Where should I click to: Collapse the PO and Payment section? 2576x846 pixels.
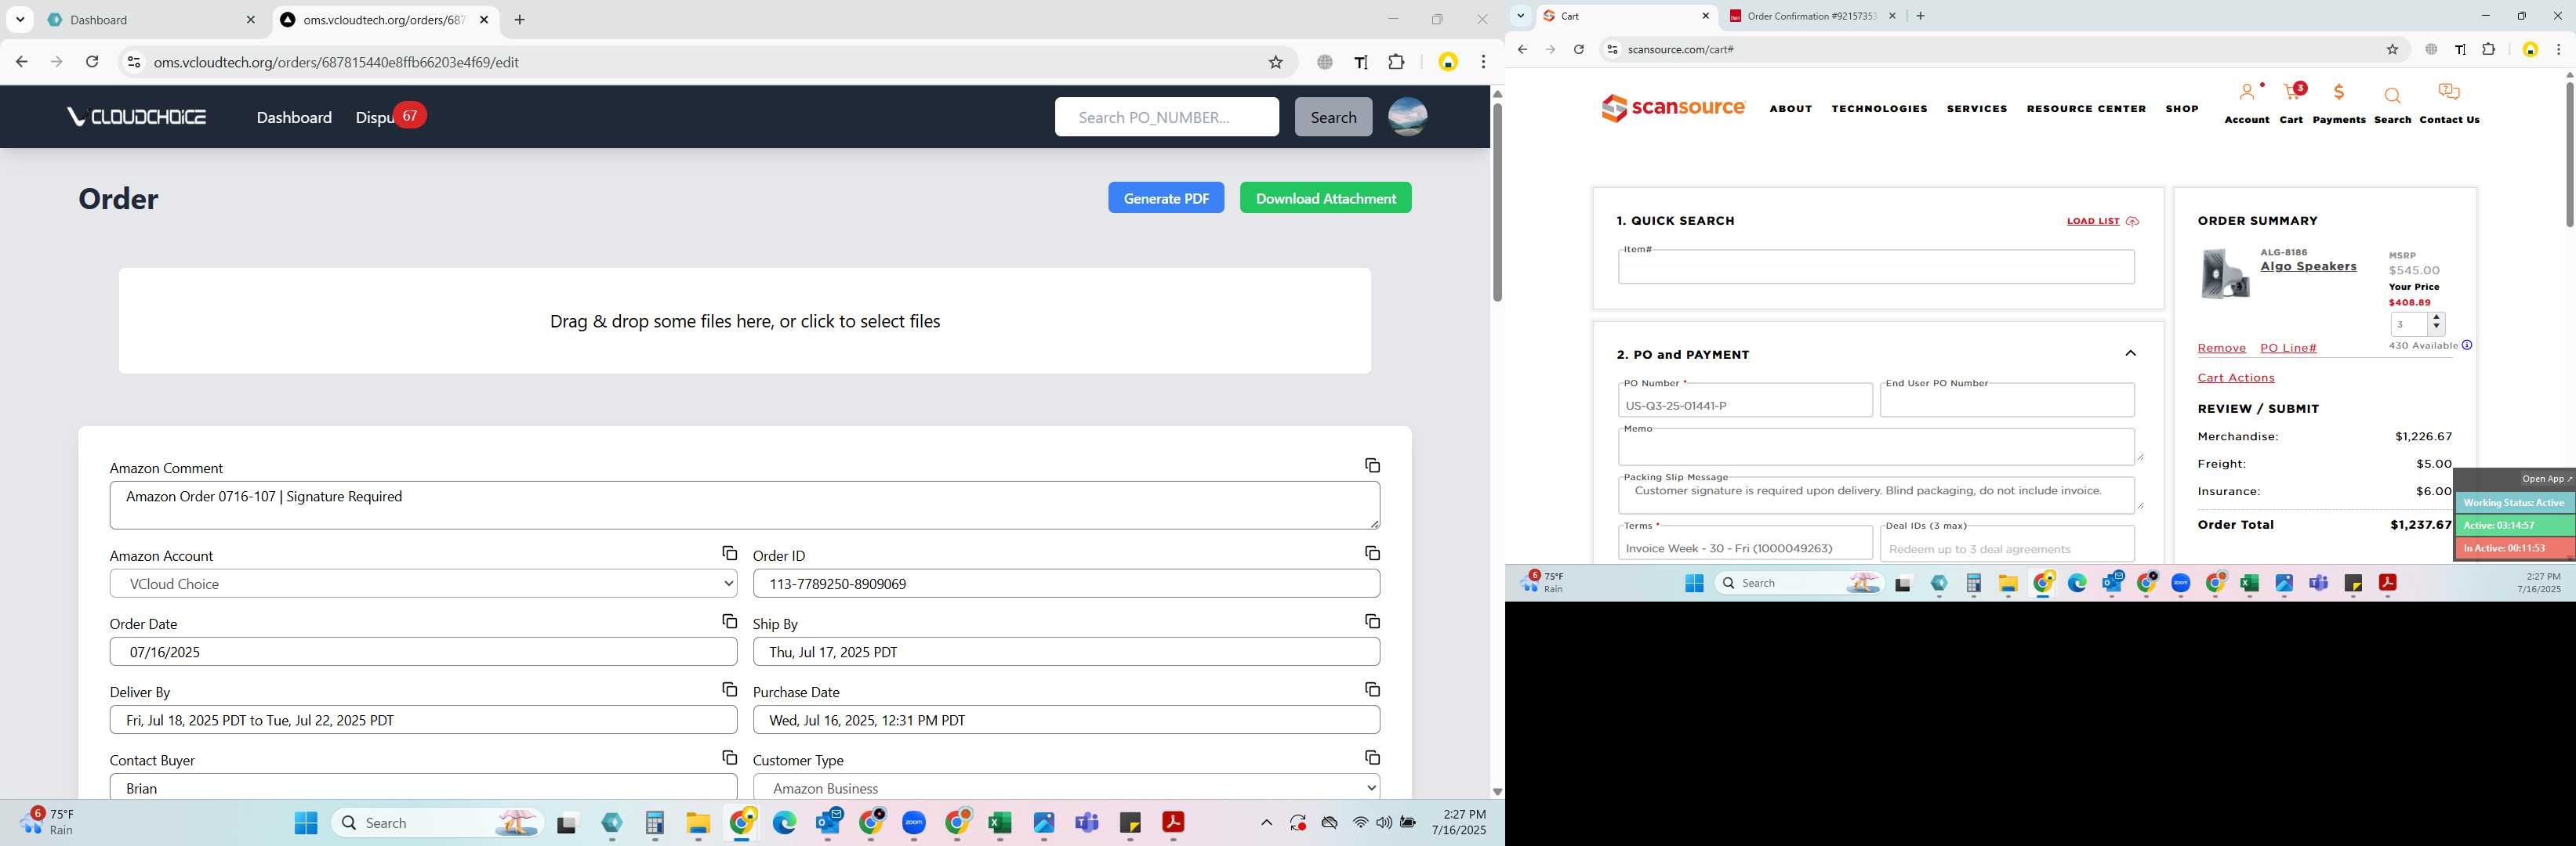(2130, 353)
